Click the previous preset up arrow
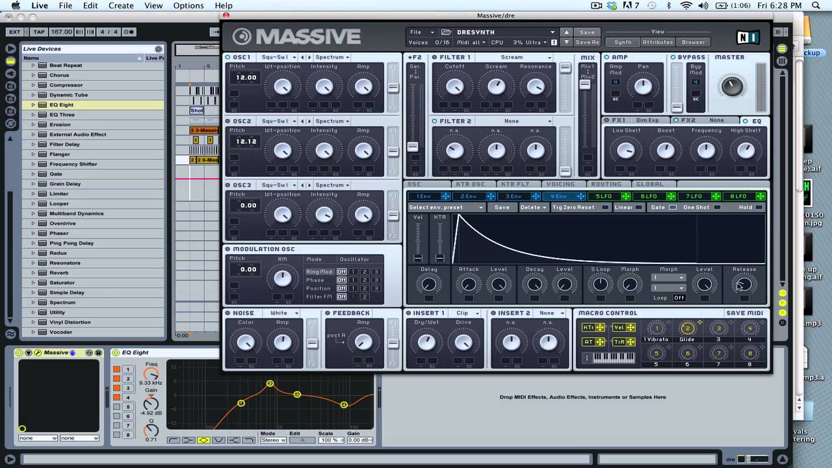This screenshot has height=468, width=832. point(567,32)
